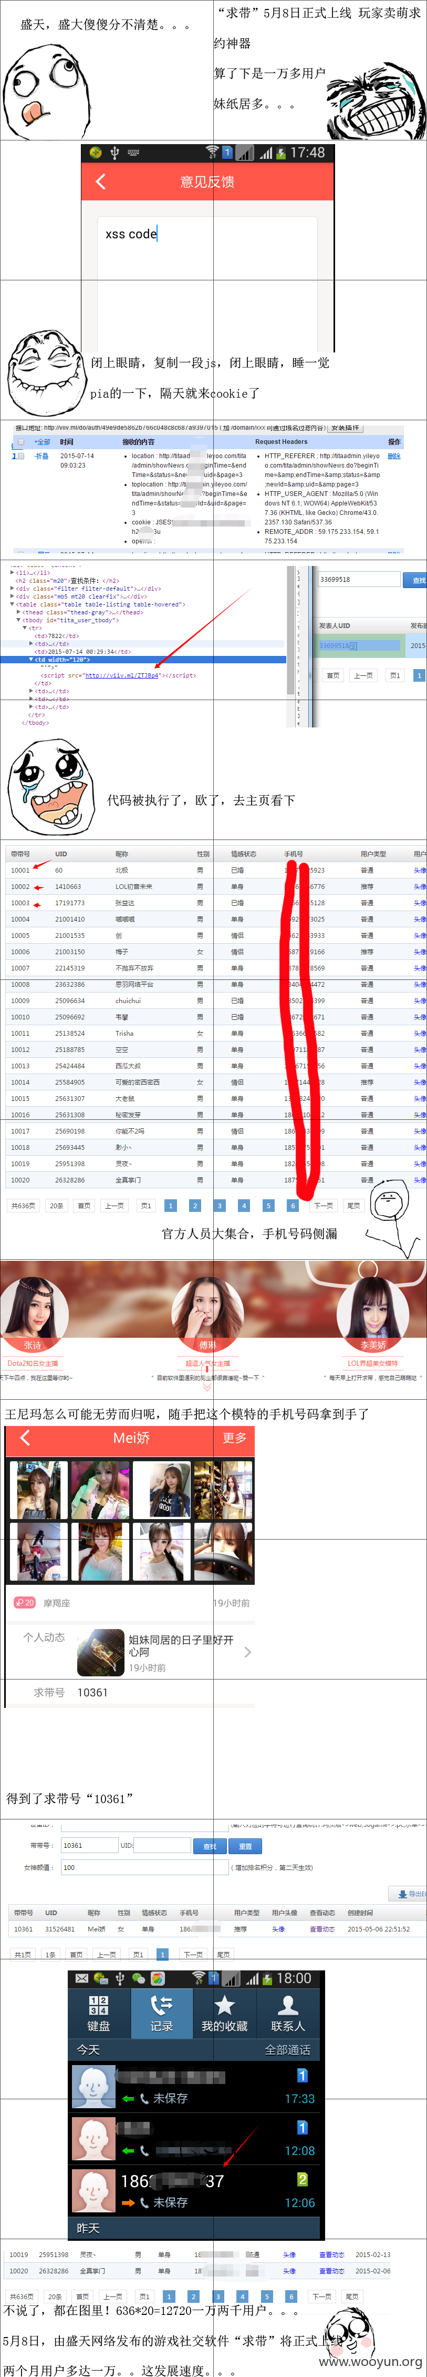
Task: Open 查看动态 link for row 10019 灵夜
Action: click(x=331, y=2254)
